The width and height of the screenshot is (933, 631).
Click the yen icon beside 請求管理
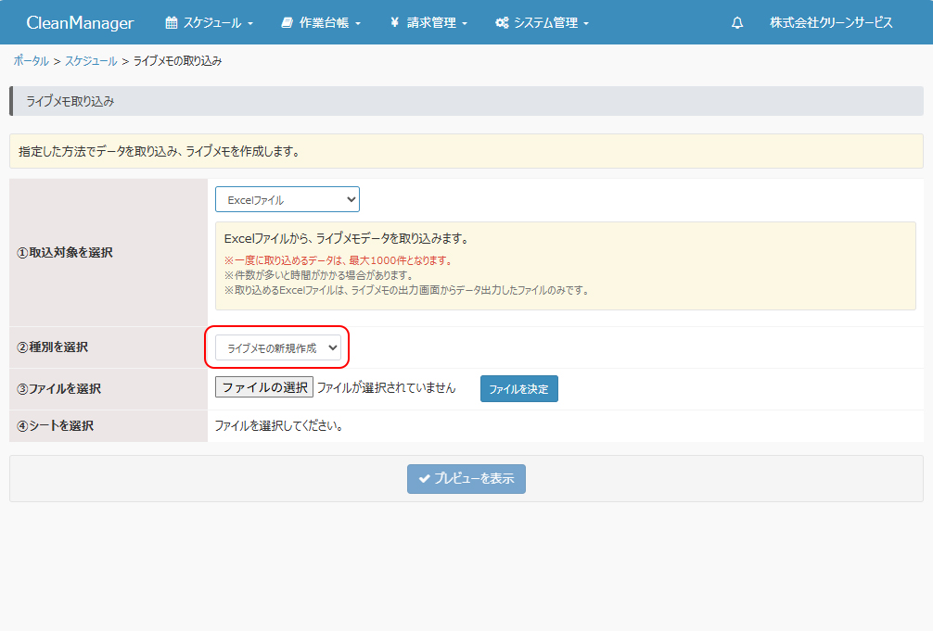click(395, 22)
